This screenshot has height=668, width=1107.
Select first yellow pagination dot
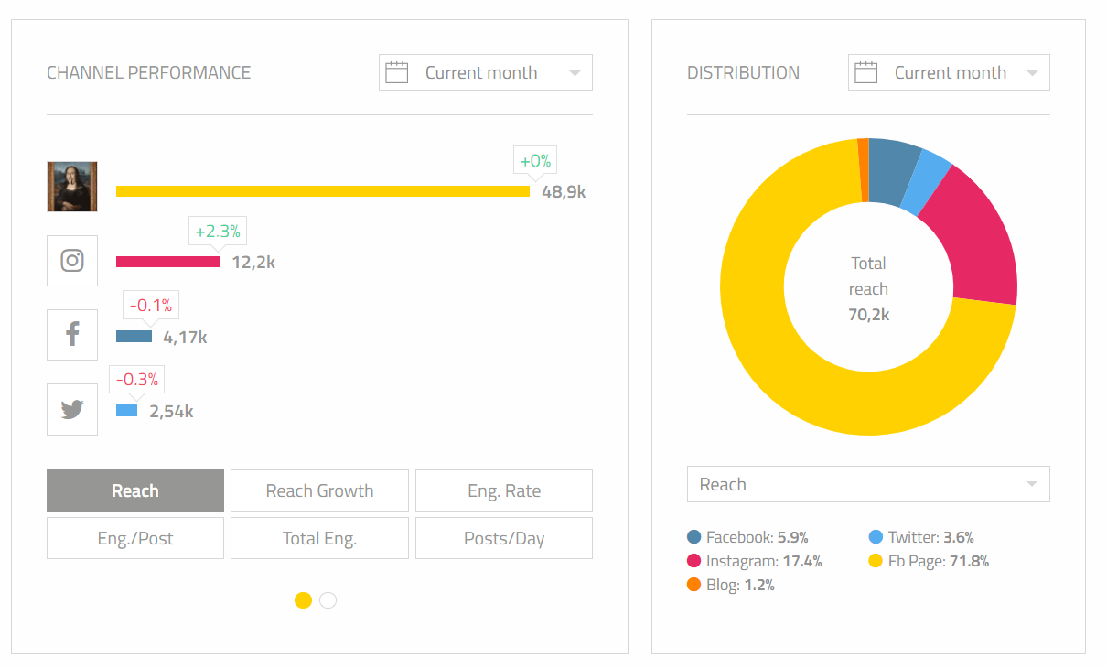point(304,600)
